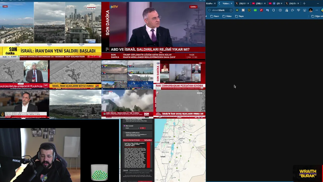
Task: Open the green HDX extension icon
Action: (255, 10)
